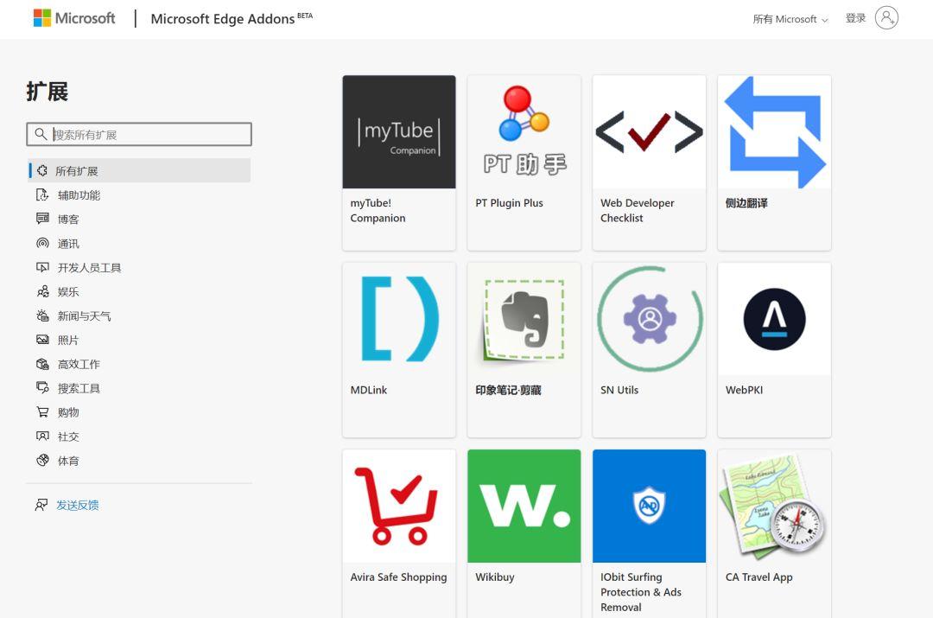
Task: Click the Microsoft logo
Action: coord(74,18)
